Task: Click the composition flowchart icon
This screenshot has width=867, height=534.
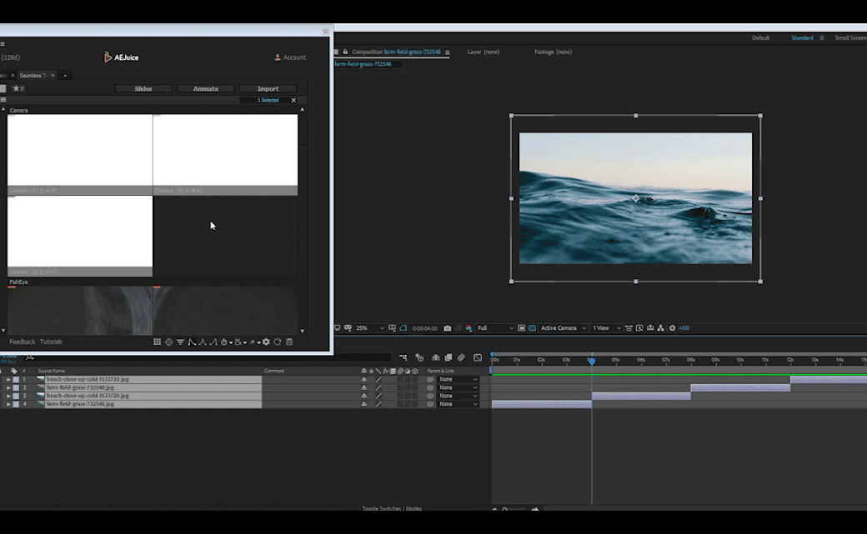Action: 661,327
